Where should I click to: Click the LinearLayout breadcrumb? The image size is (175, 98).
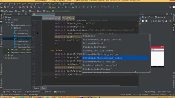(x=51, y=18)
